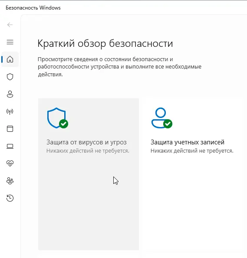Click «Никаких действий не требуется» under account protection
This screenshot has height=258, width=247.
point(192,151)
